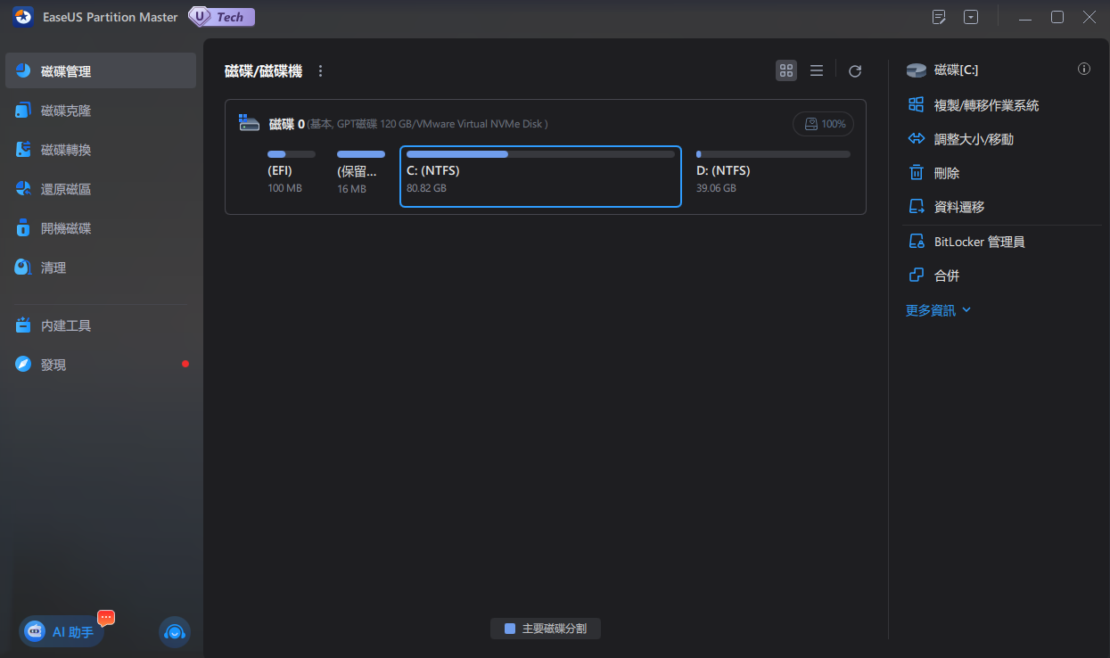Click the 合併 merge icon
Image resolution: width=1110 pixels, height=658 pixels.
[x=916, y=276]
